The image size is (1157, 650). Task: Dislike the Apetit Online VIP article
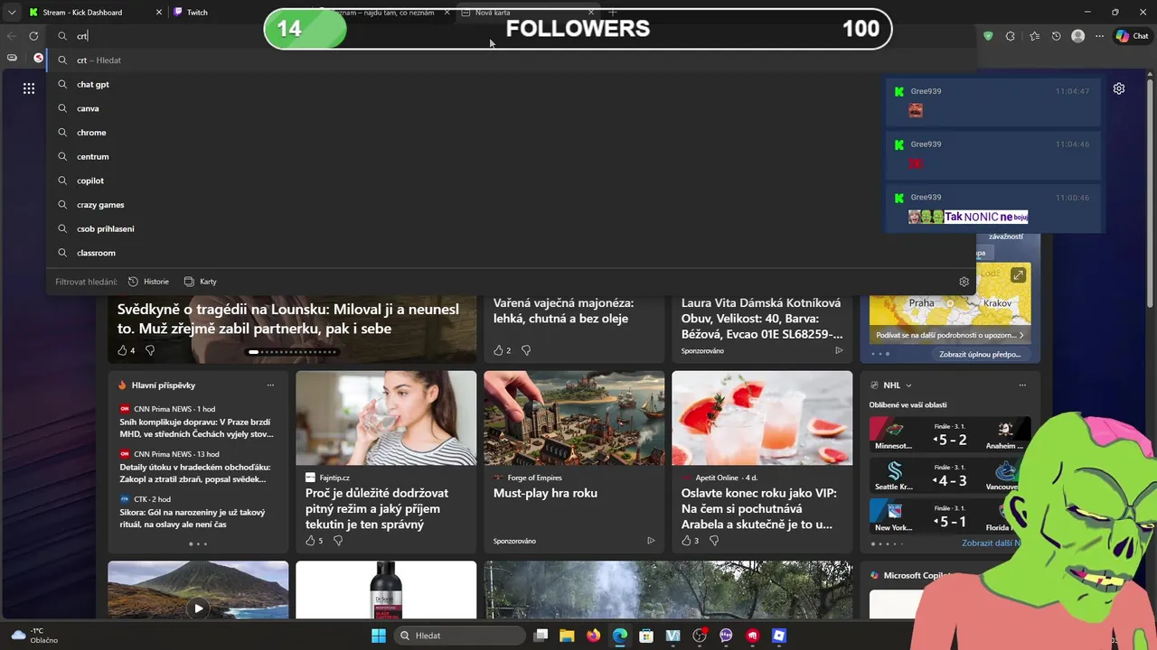click(714, 541)
